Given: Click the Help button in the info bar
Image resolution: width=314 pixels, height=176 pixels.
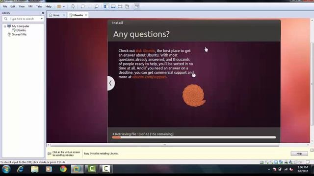Looking at the screenshot, I should coord(299,154).
